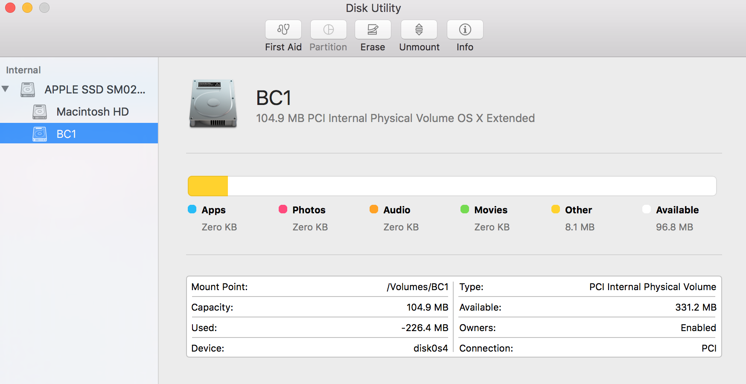This screenshot has width=746, height=384.
Task: Click the Partition toolbar icon
Action: click(328, 29)
